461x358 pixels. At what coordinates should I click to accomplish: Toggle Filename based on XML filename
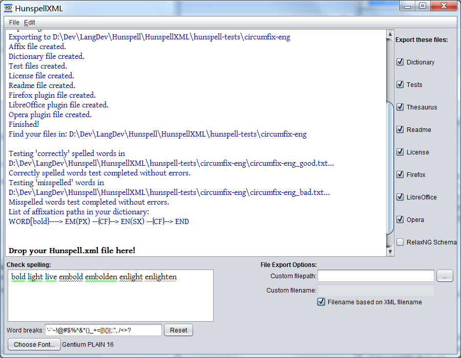click(x=321, y=302)
